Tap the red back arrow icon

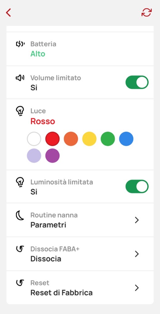8,12
